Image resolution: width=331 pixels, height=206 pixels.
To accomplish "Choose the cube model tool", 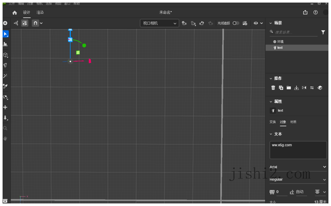I will point(5,55).
